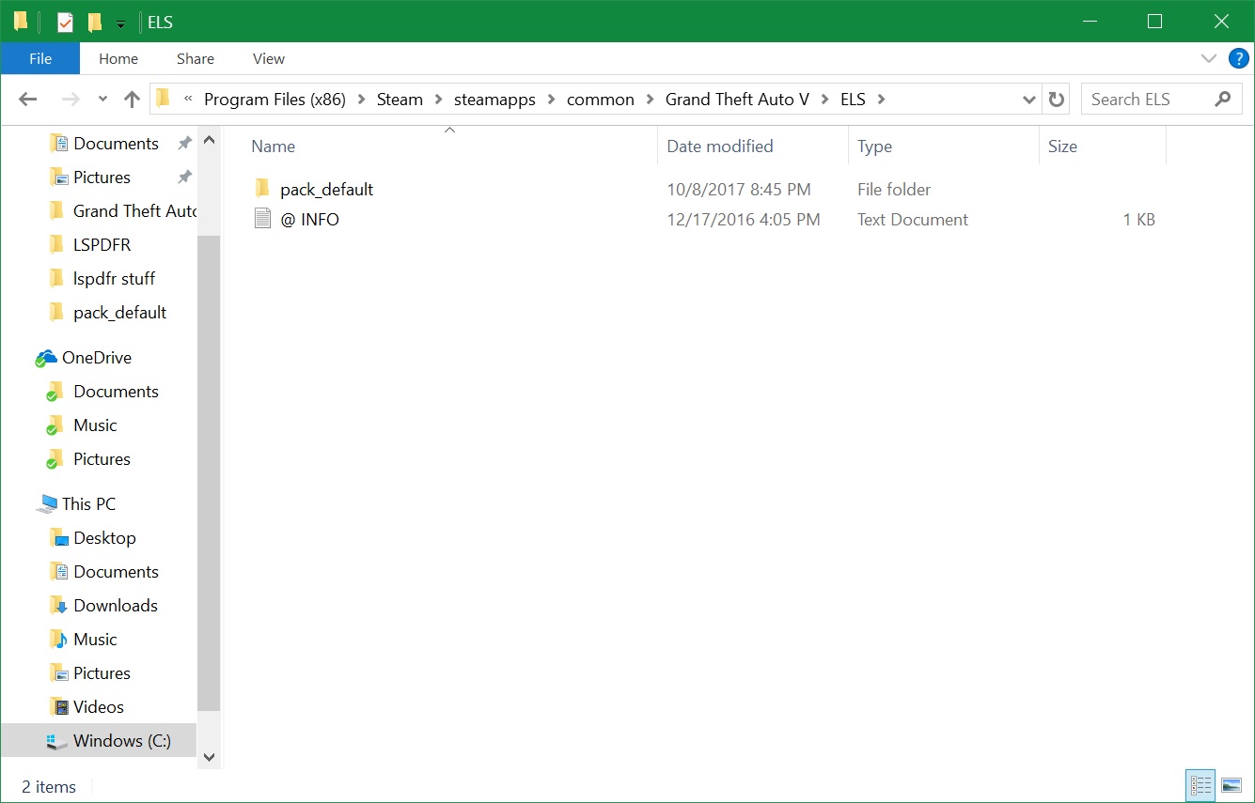Open the Help question mark icon
Screen dimensions: 1255x803
click(x=1238, y=58)
